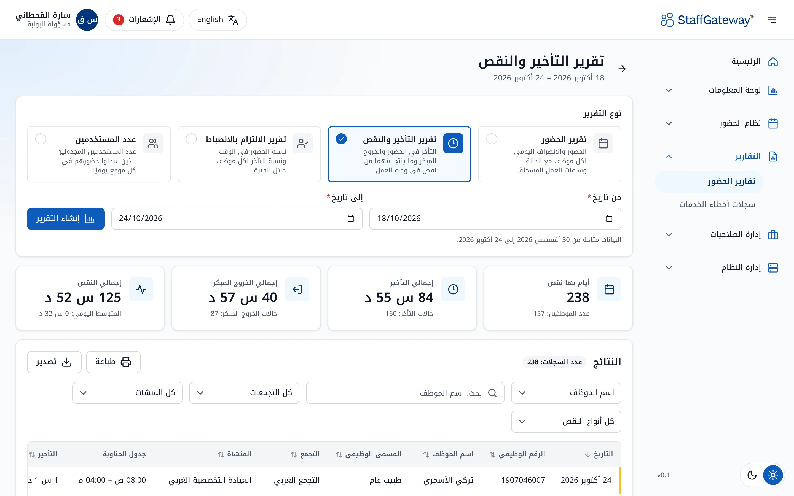Open الإشعارات notifications button
794x496 pixels.
tap(144, 20)
